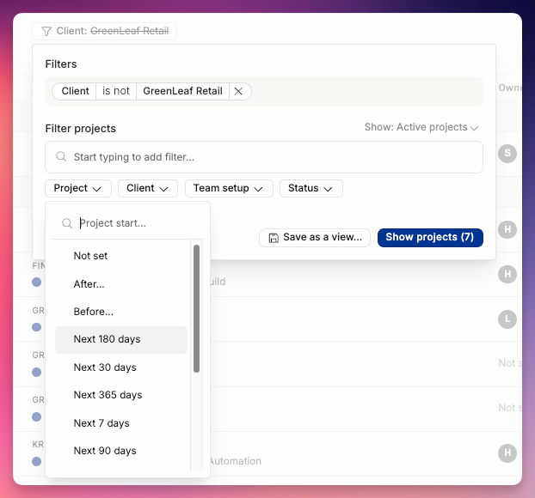535x498 pixels.
Task: Click the GreenLeaf Retail filter value
Action: point(182,91)
